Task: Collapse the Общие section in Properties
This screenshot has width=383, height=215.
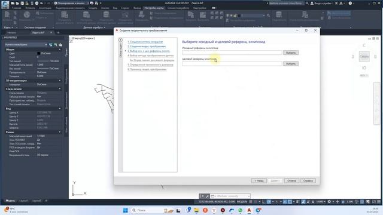Action: (x=60, y=50)
